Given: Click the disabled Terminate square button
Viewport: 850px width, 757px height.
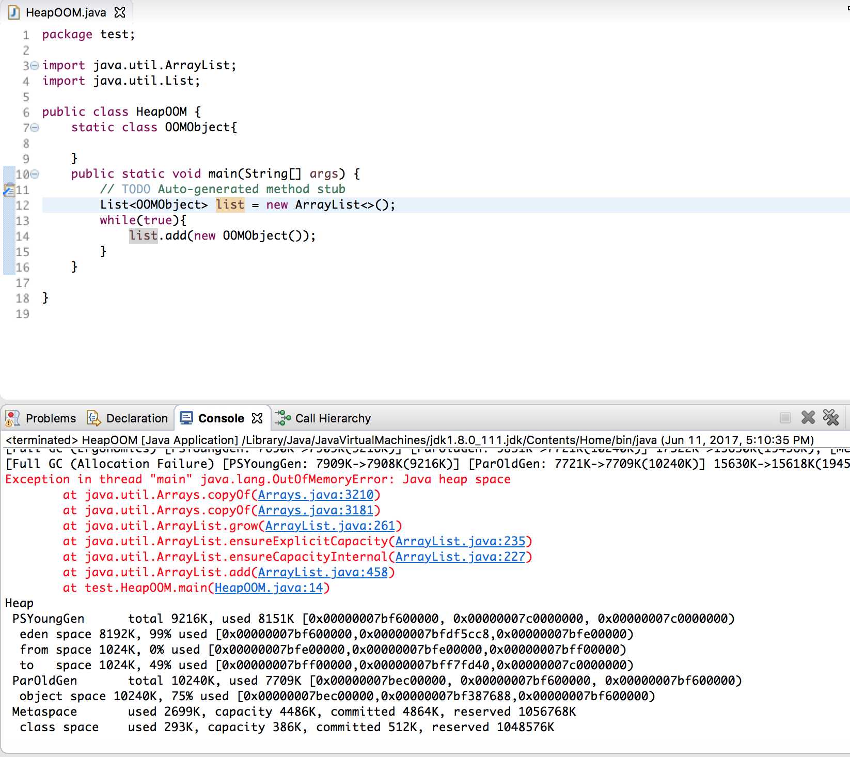Looking at the screenshot, I should (785, 418).
